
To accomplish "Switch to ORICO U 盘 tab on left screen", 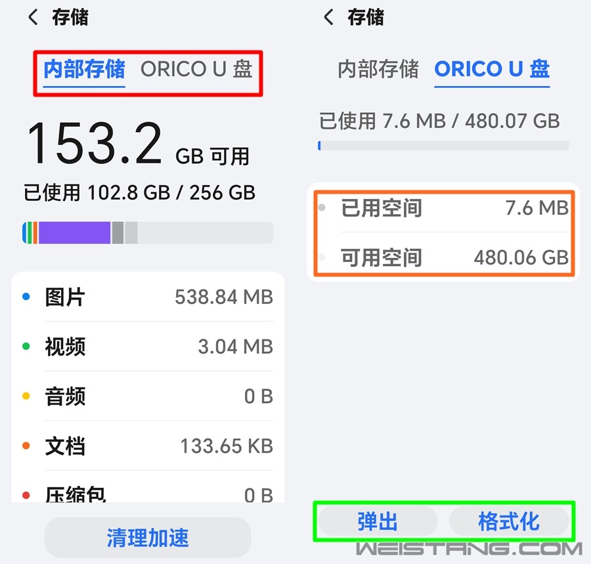I will click(x=196, y=69).
